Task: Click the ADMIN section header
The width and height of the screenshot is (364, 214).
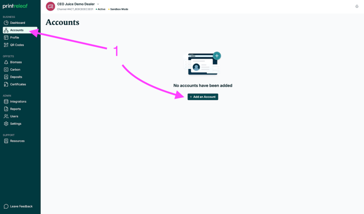Action: tap(7, 96)
